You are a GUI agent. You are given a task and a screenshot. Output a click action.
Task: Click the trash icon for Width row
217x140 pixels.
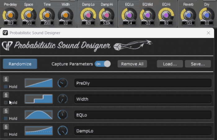[6, 95]
